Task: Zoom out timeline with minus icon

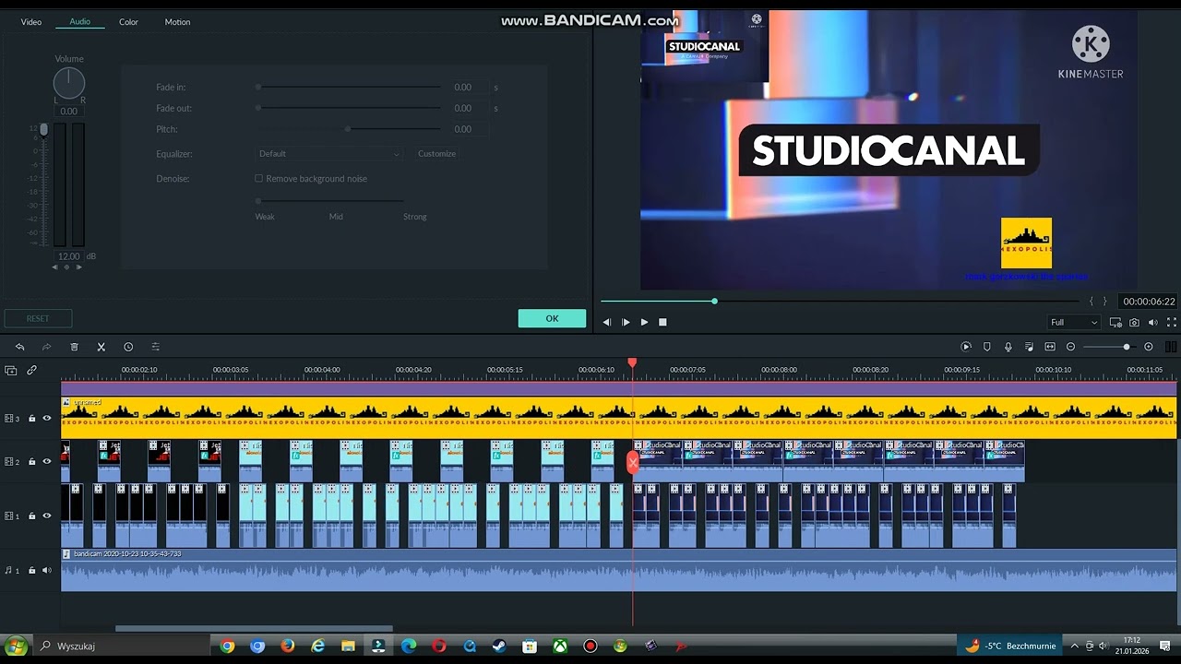Action: point(1070,347)
